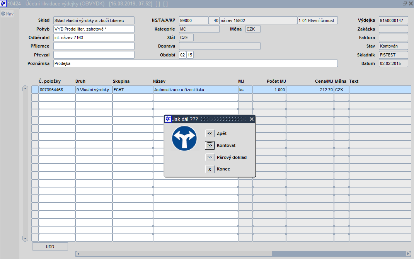Screen dimensions: 414x259
Task: Click the application logo in title bar
Action: coord(3,3)
